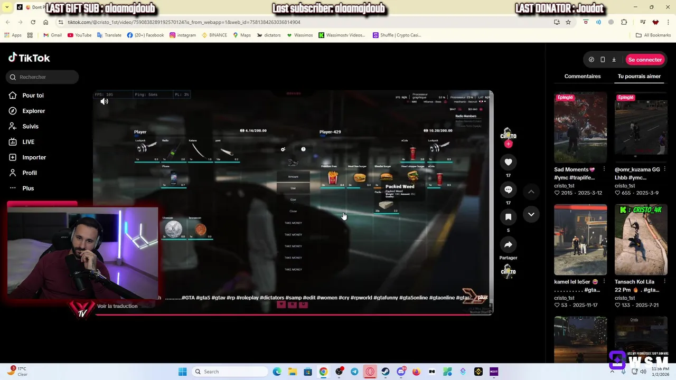Open the Tansach Kol Lila video thumbnail
Image resolution: width=676 pixels, height=380 pixels.
pos(641,240)
